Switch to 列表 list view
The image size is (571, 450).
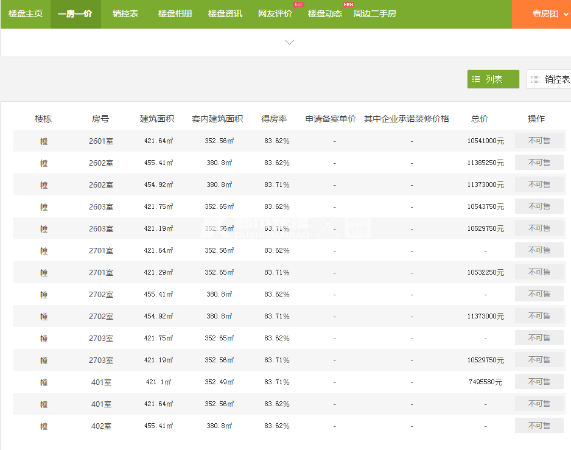(493, 79)
